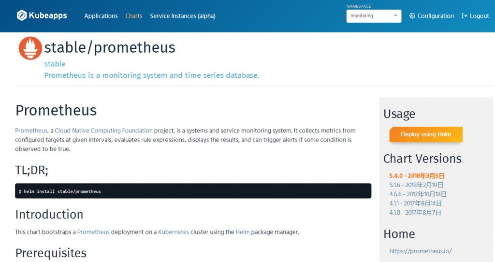Image resolution: width=495 pixels, height=262 pixels.
Task: Click the helm install command code block
Action: pyautogui.click(x=193, y=191)
